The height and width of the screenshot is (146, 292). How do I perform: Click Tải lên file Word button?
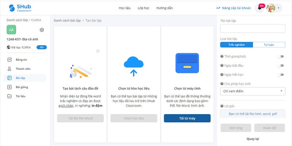click(x=80, y=118)
